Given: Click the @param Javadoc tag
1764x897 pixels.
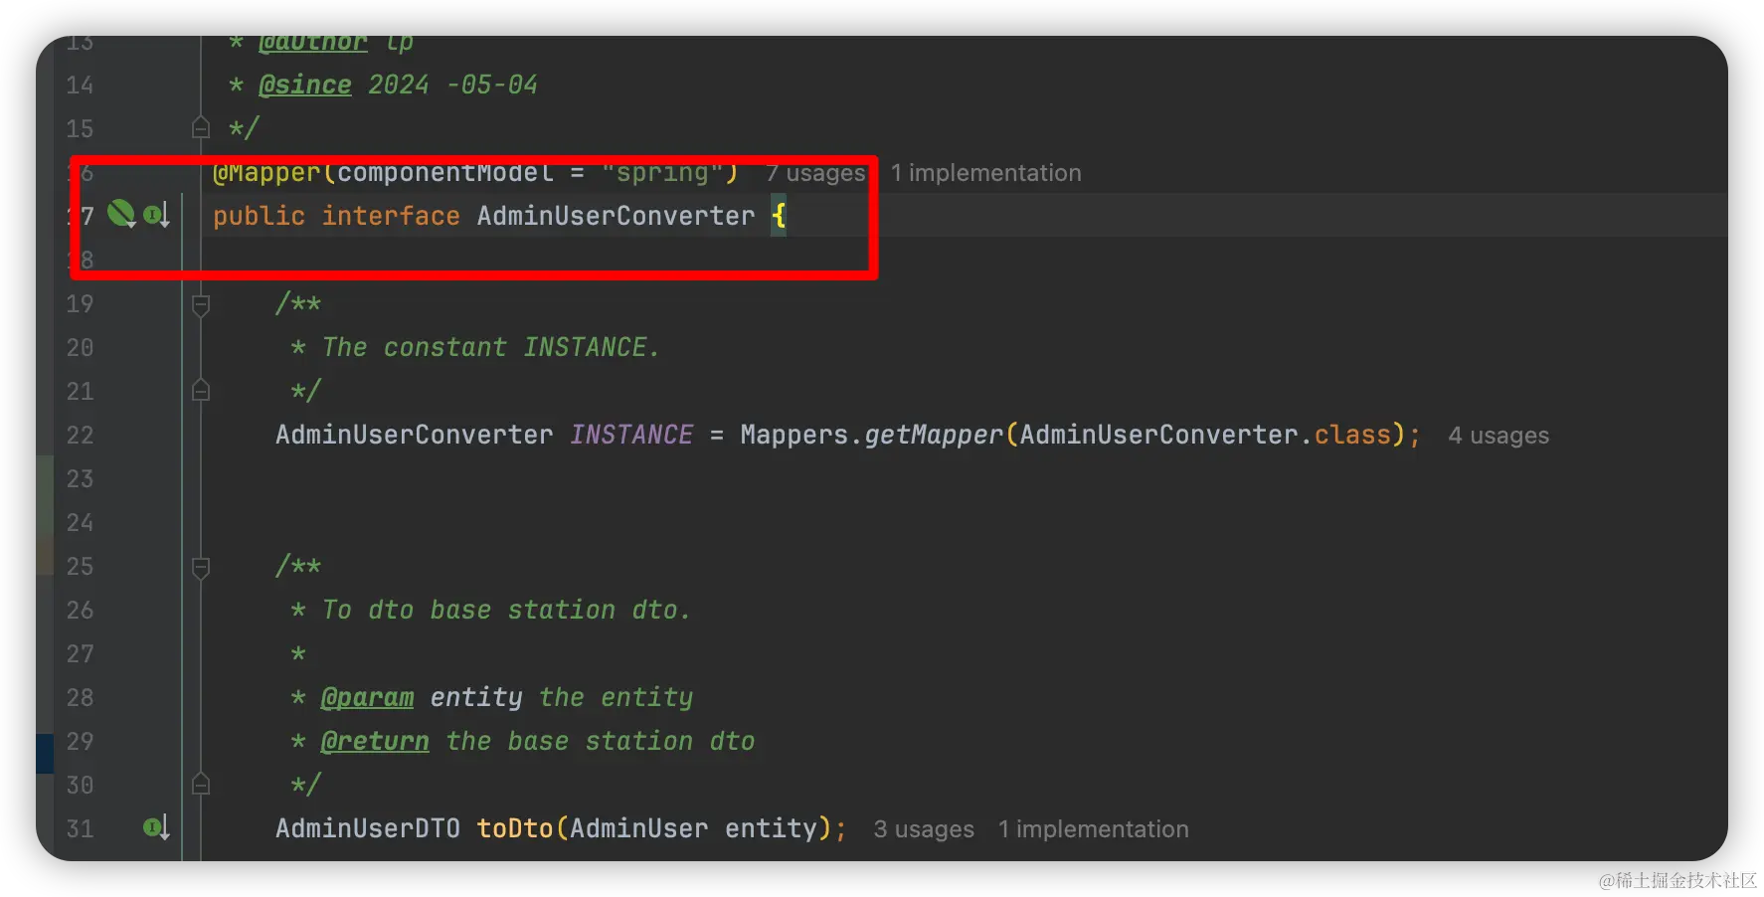Looking at the screenshot, I should [x=367, y=697].
